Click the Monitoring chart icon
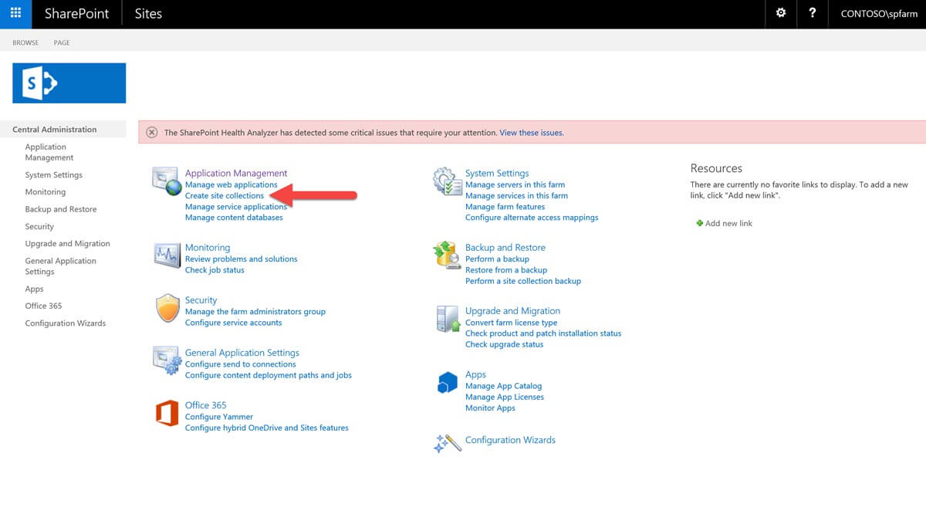The width and height of the screenshot is (926, 531). coord(167,255)
